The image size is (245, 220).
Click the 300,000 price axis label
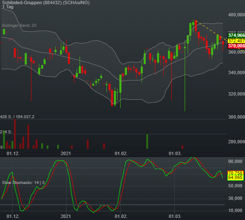[x=236, y=117]
